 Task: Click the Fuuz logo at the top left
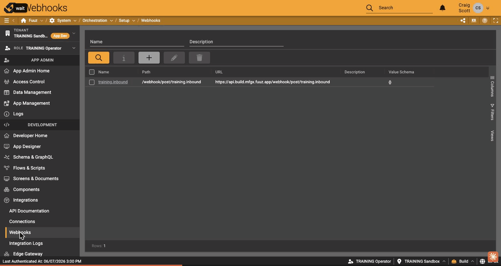click(9, 8)
